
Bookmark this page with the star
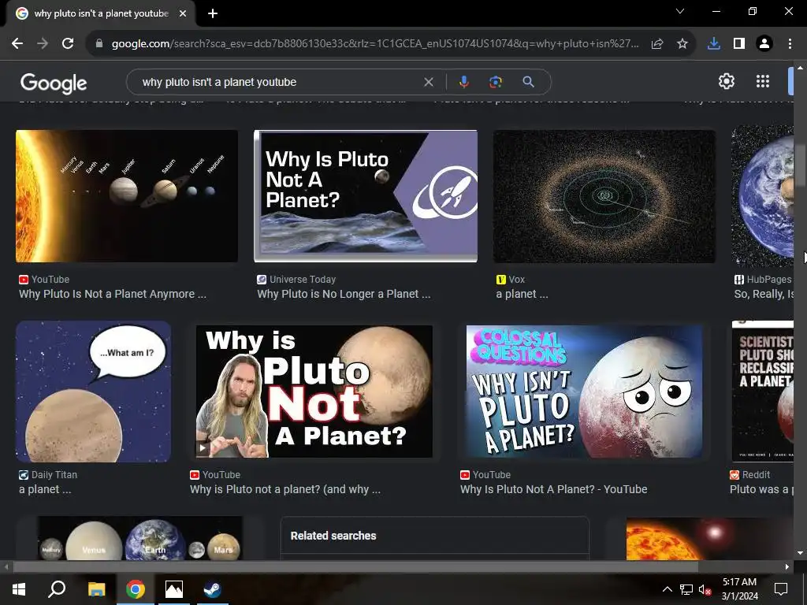click(x=682, y=44)
